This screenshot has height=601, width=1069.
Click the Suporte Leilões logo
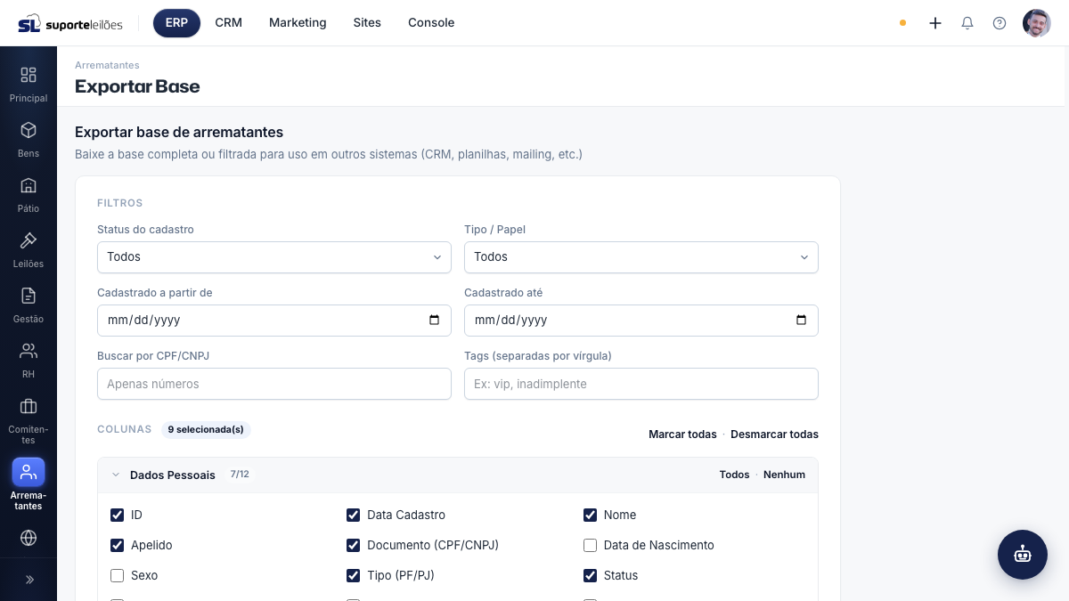(x=70, y=23)
